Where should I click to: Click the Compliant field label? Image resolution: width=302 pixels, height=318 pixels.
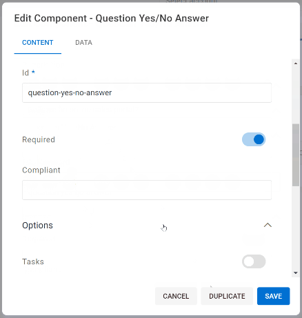[41, 170]
